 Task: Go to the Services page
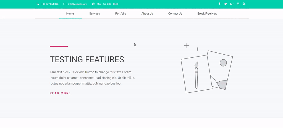pos(95,14)
